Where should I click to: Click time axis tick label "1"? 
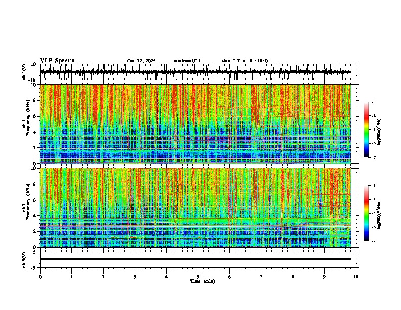(71, 277)
